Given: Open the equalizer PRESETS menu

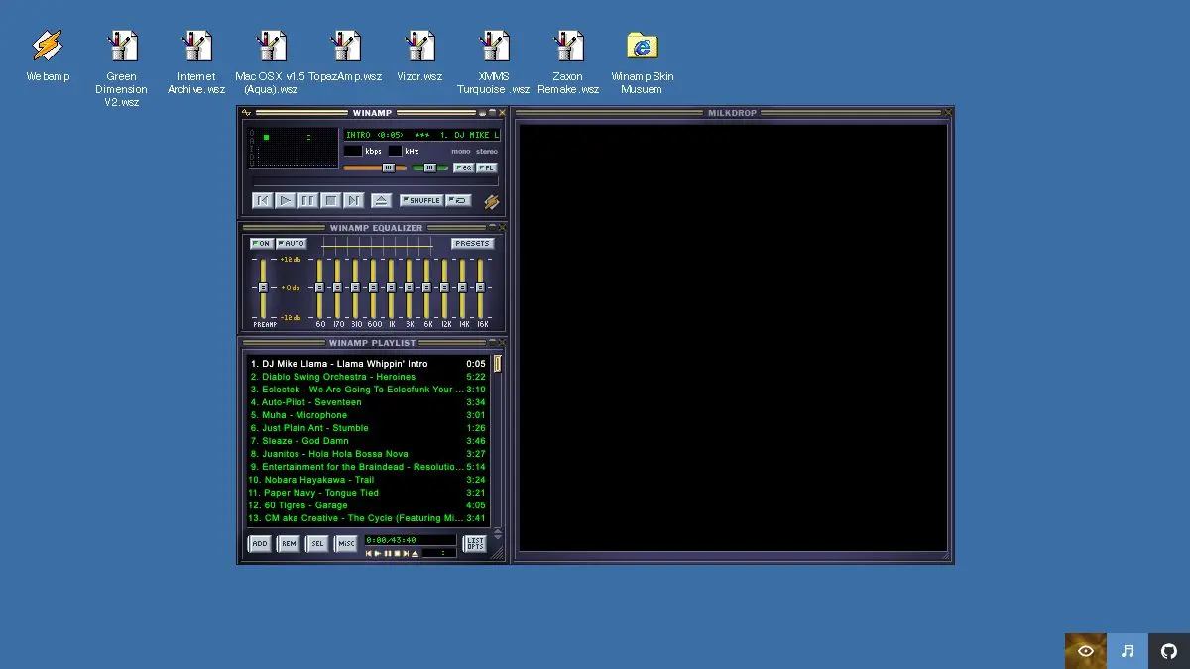Looking at the screenshot, I should pos(473,243).
